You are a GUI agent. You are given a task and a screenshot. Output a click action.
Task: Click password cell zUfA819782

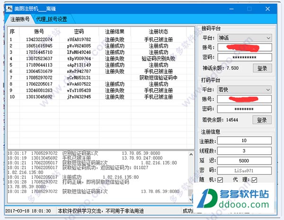79,39
